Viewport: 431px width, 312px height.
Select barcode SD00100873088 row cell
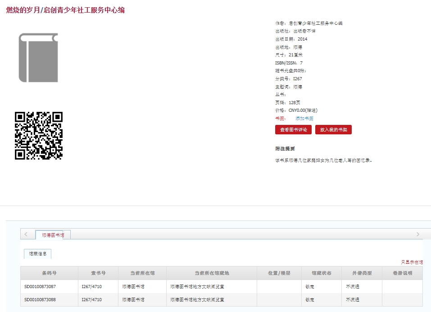coord(40,300)
